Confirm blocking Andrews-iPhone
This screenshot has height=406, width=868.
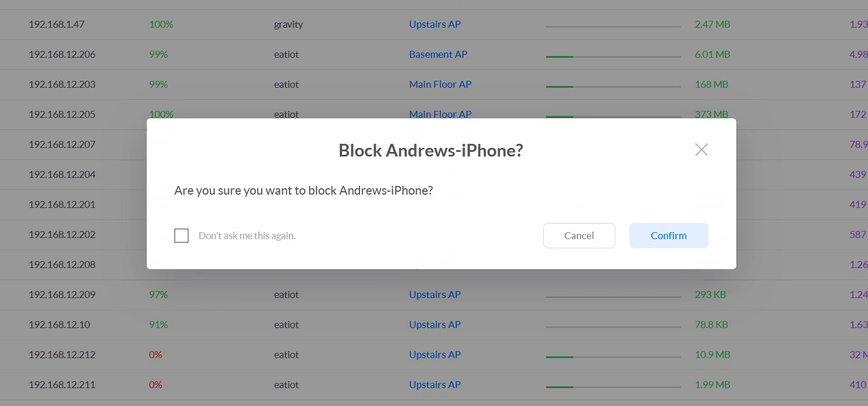pos(669,236)
